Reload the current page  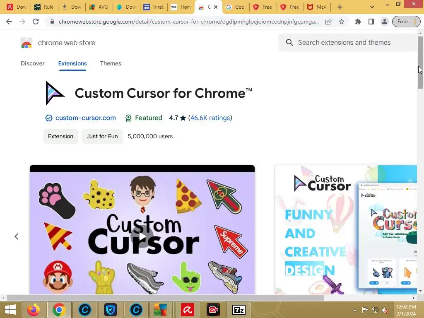point(36,22)
